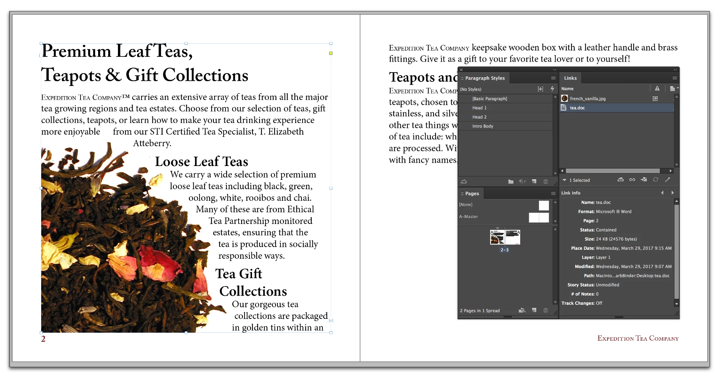Select the page 3 thumbnail in Pages
The height and width of the screenshot is (378, 719).
coord(513,237)
